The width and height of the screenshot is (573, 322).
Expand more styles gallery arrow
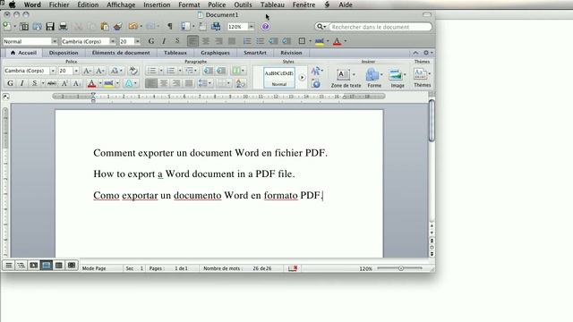click(302, 78)
